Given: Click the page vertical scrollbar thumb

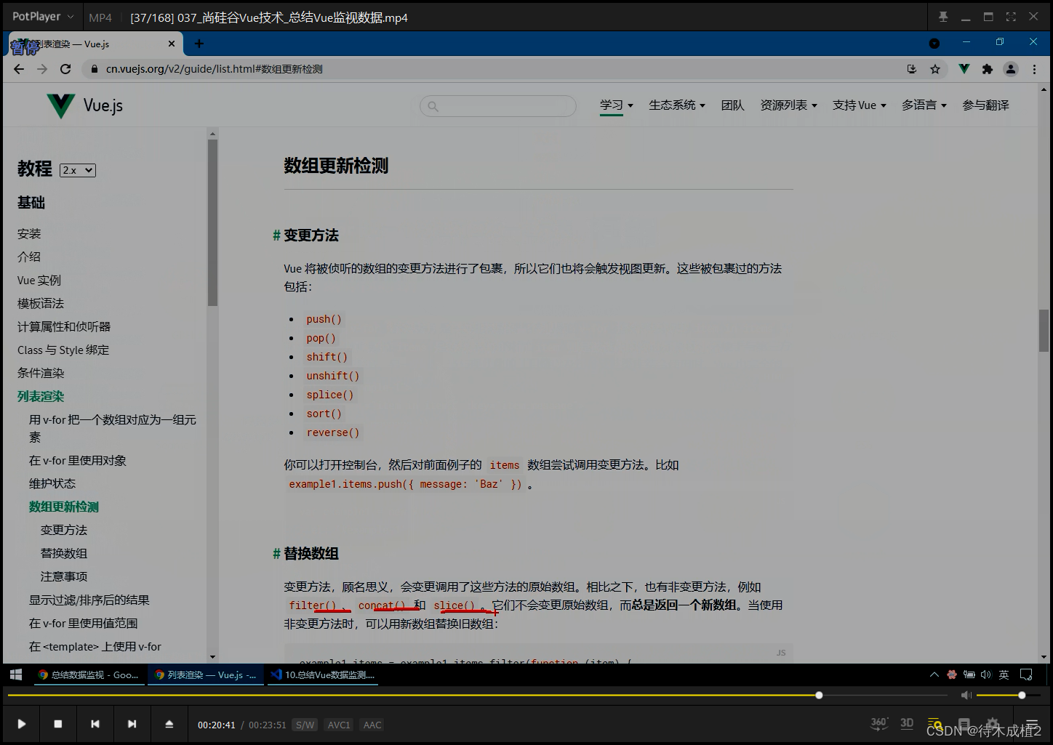Looking at the screenshot, I should point(1044,331).
